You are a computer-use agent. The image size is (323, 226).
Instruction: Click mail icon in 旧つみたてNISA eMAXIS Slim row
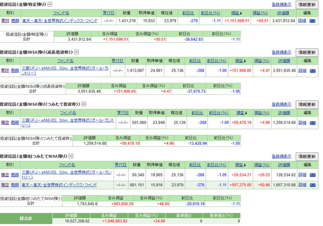[313, 175]
